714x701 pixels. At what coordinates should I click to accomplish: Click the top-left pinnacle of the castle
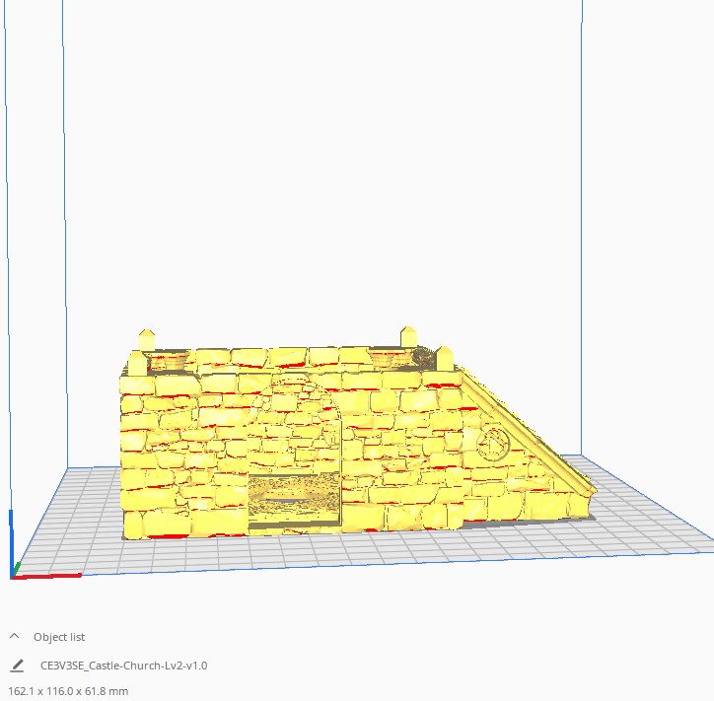tap(148, 341)
